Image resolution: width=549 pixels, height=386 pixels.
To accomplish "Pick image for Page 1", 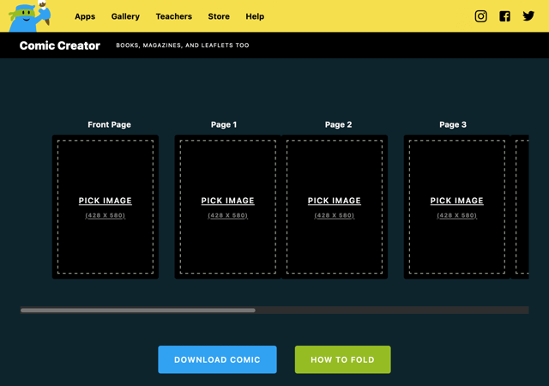I will 227,201.
